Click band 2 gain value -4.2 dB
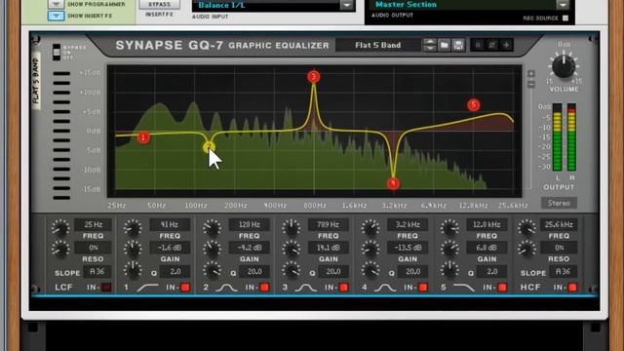624x351 pixels. pyautogui.click(x=250, y=248)
